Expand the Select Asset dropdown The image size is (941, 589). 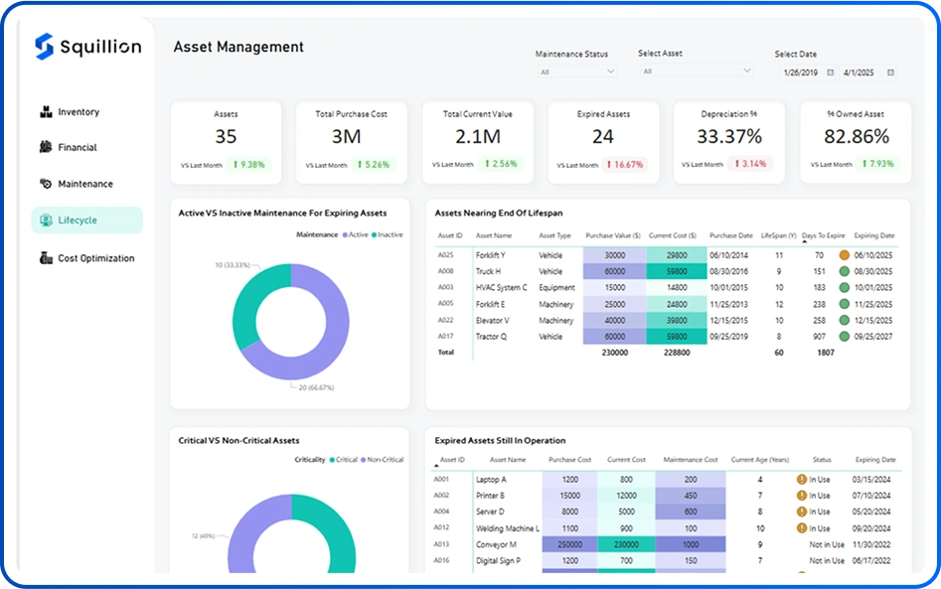pos(746,72)
